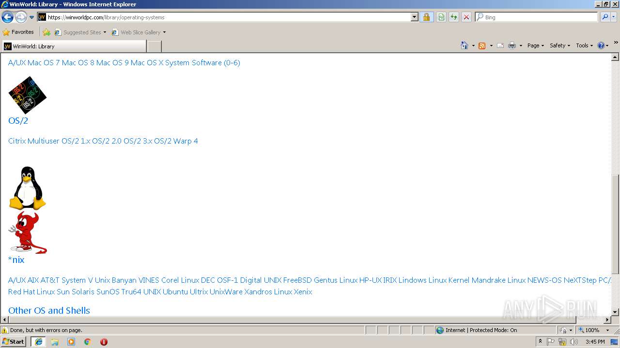Open the Xenix link
This screenshot has width=620, height=348.
[303, 292]
